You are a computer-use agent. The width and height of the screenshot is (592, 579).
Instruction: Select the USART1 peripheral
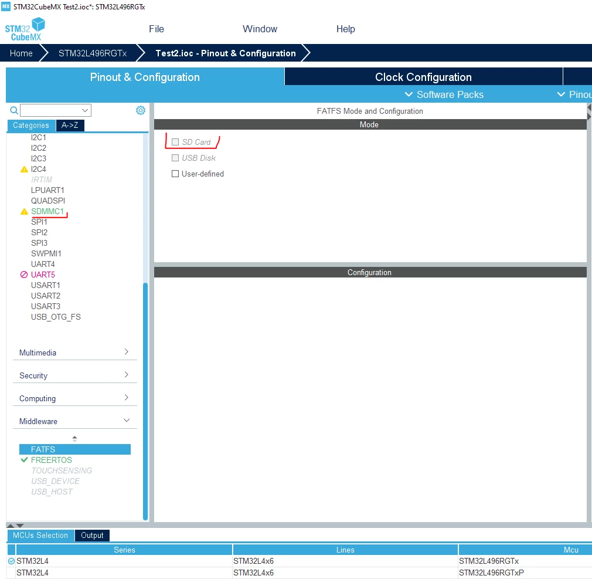click(x=45, y=285)
